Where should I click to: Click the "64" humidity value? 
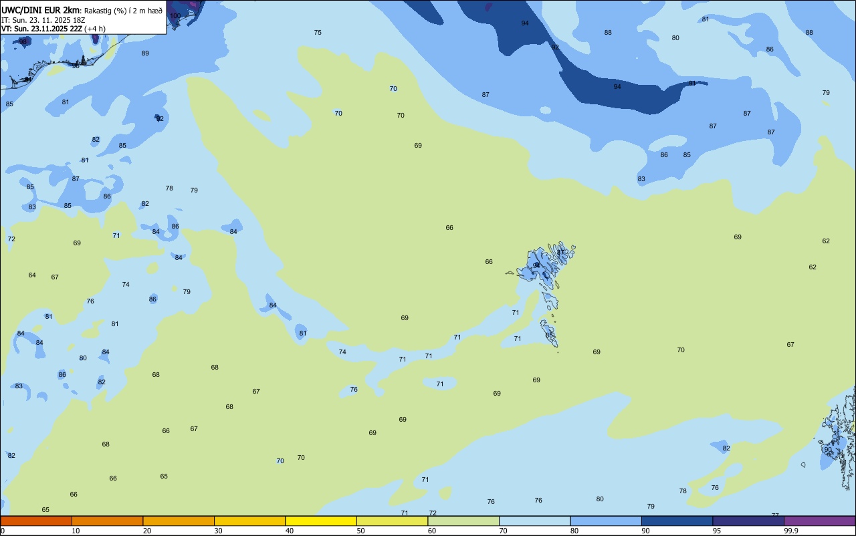[x=32, y=275]
